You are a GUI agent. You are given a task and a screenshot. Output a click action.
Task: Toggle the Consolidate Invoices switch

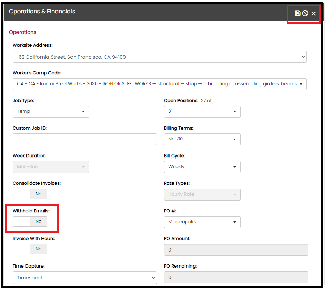(30, 194)
